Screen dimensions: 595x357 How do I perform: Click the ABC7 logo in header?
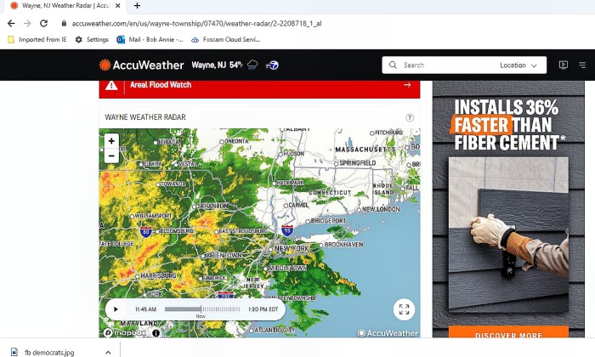click(273, 65)
